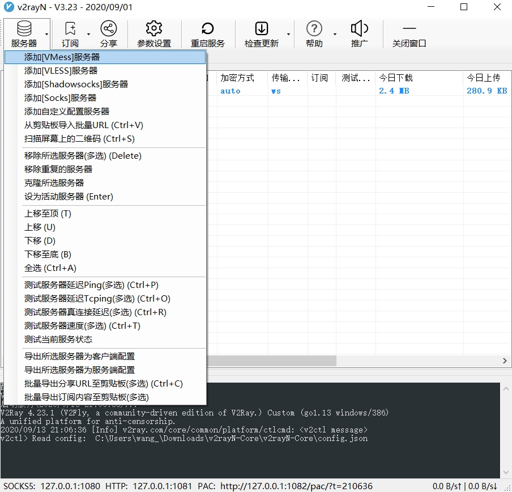Check updates via the 检查更新 icon

coord(261,34)
